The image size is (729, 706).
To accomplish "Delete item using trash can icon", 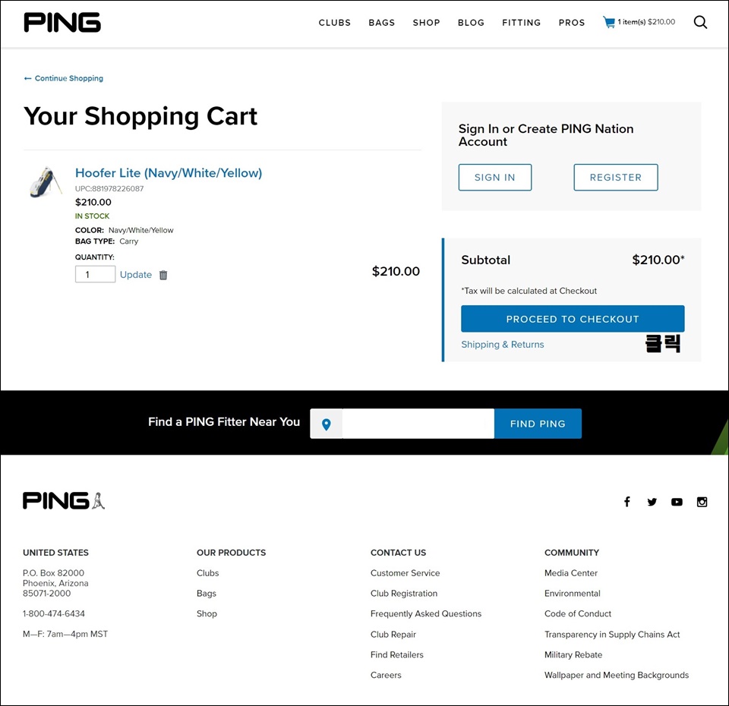I will [x=163, y=275].
